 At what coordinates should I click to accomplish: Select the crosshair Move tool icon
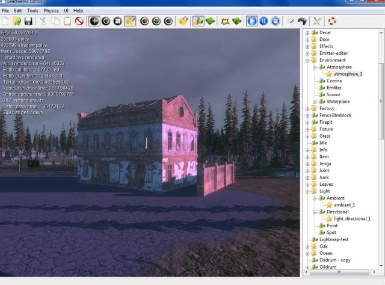click(x=94, y=21)
